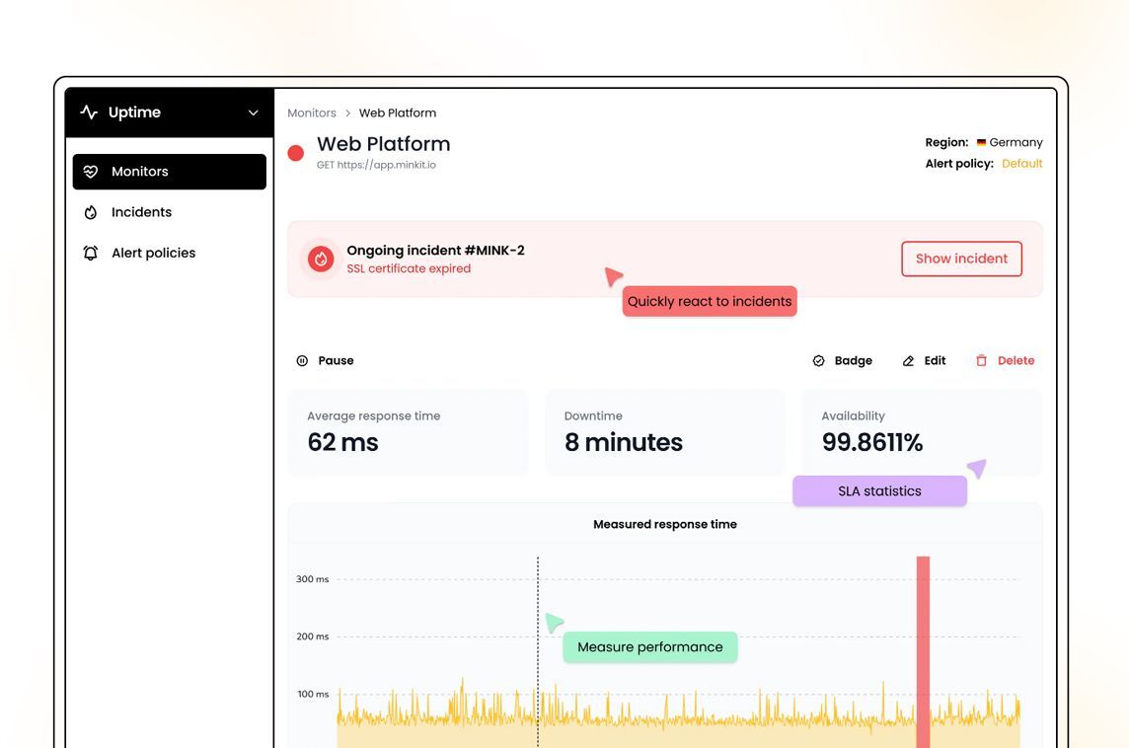Click the red status dot beside Web Platform

(x=295, y=153)
